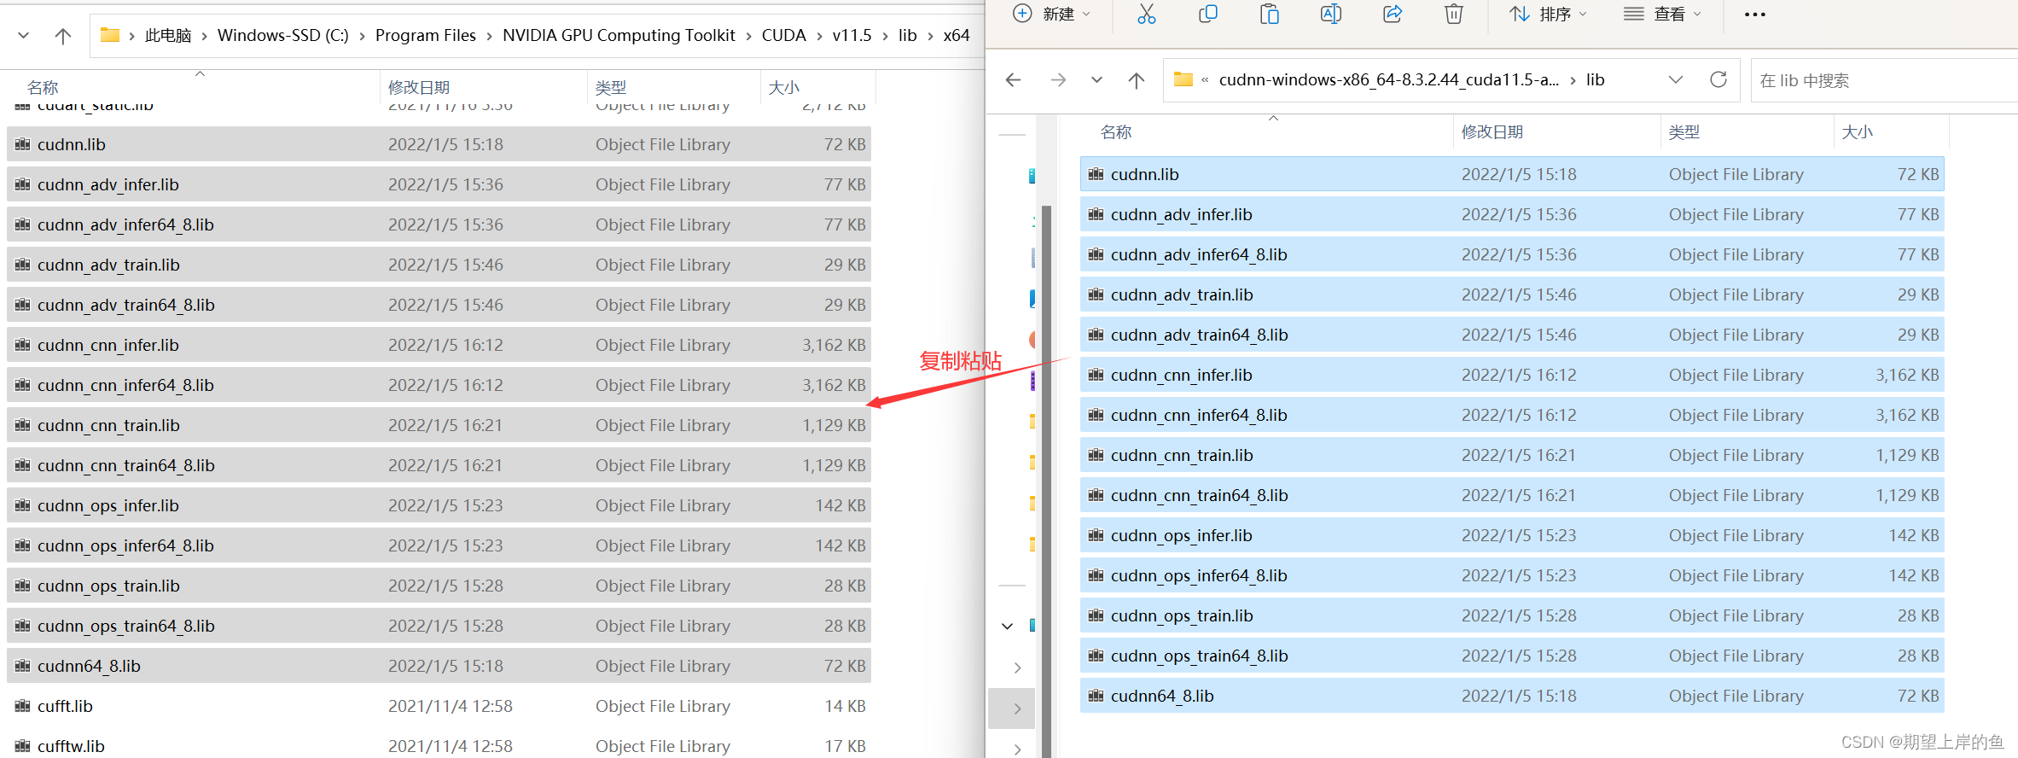Viewport: 2018px width, 758px height.
Task: Click the Paste clipboard icon
Action: click(x=1270, y=14)
